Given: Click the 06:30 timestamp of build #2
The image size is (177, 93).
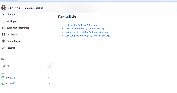Looking at the screenshot, I should [x=13, y=78].
